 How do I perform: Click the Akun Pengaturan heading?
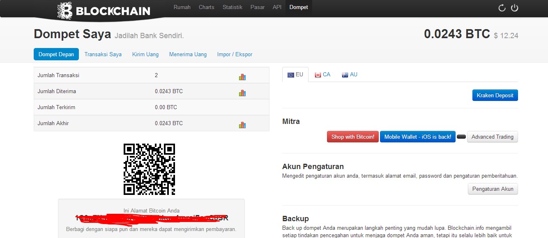tap(313, 167)
